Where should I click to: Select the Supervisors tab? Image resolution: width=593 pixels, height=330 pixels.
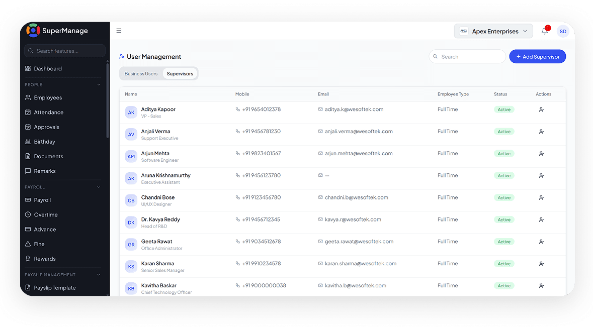coord(180,74)
